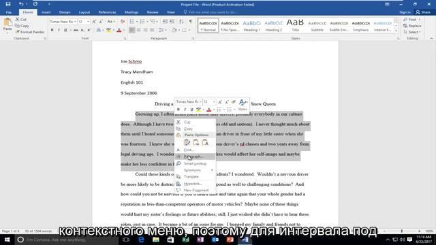Toggle Strikethrough in the ribbon
This screenshot has width=436, height=245.
point(76,30)
